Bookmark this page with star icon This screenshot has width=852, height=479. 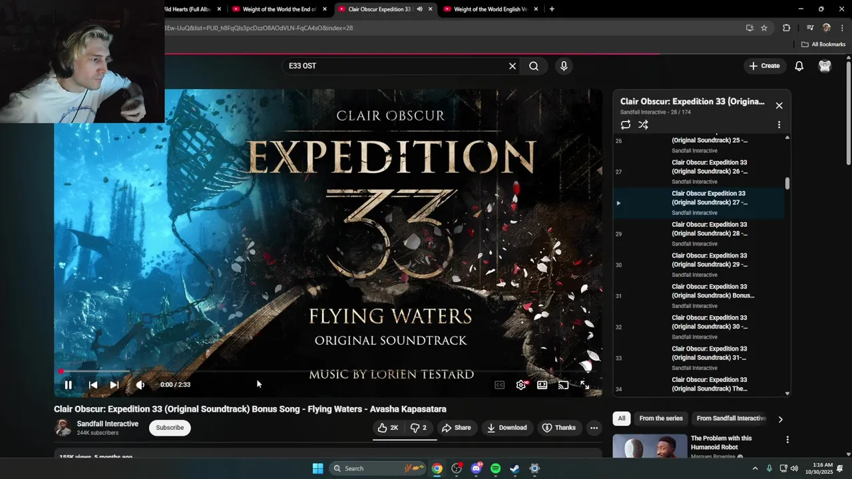coord(764,28)
